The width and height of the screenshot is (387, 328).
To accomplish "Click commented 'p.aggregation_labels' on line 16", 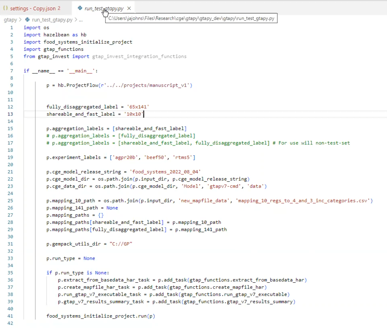I will pyautogui.click(x=80, y=136).
